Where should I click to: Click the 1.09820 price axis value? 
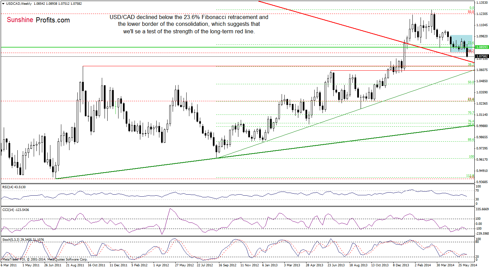482,36
